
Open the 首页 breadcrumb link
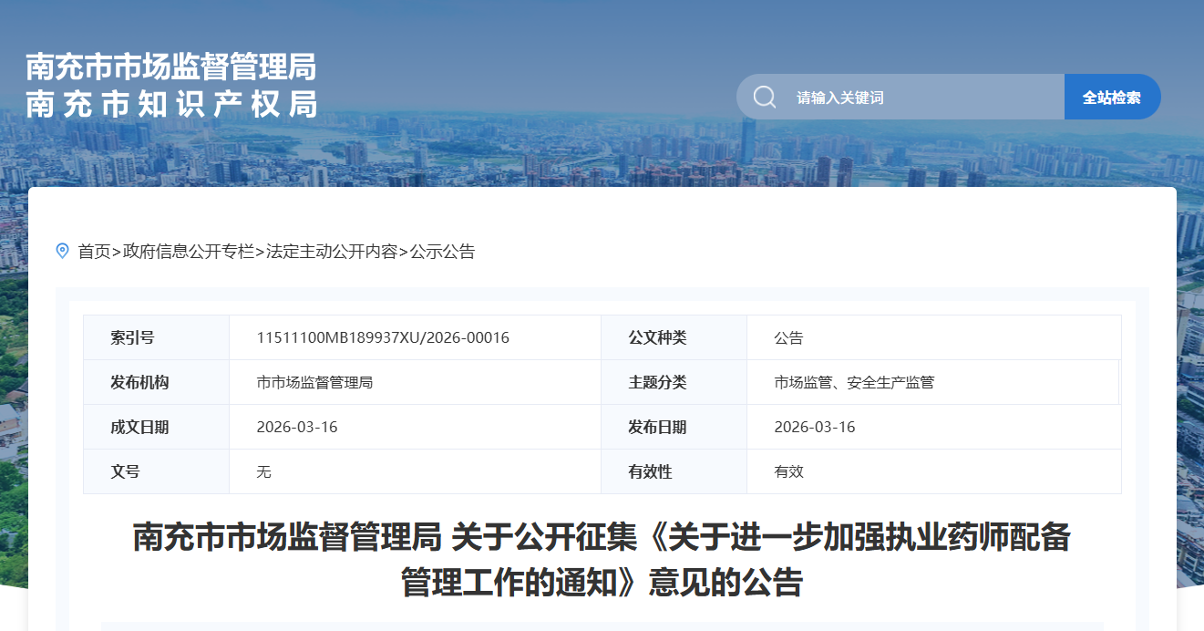point(94,252)
